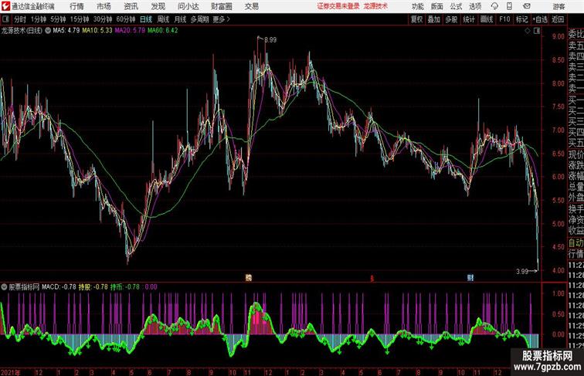Open the 发现 menu
The image size is (584, 376).
click(x=158, y=6)
